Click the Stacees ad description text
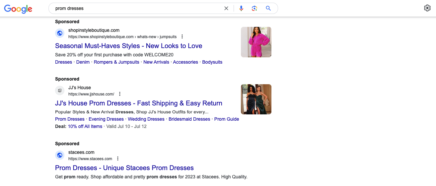This screenshot has height=186, width=436. pyautogui.click(x=151, y=177)
